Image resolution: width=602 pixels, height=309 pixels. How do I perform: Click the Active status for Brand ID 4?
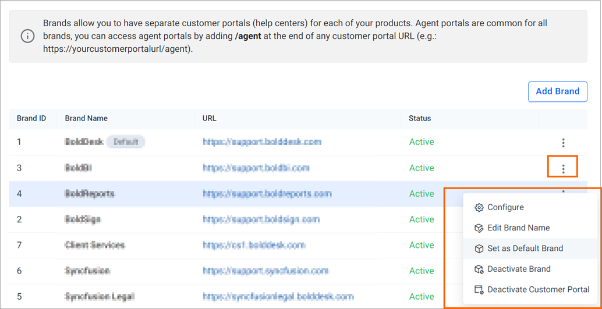[x=422, y=194]
